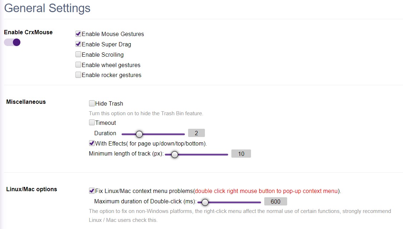Click the General Settings heading
Image resolution: width=403 pixels, height=229 pixels.
tap(47, 8)
